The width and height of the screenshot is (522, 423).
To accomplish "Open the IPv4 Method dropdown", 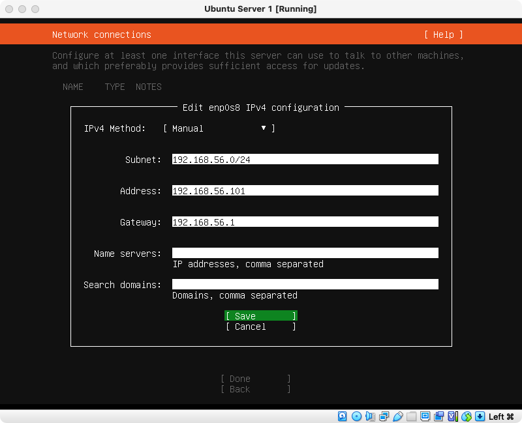I will [x=219, y=128].
